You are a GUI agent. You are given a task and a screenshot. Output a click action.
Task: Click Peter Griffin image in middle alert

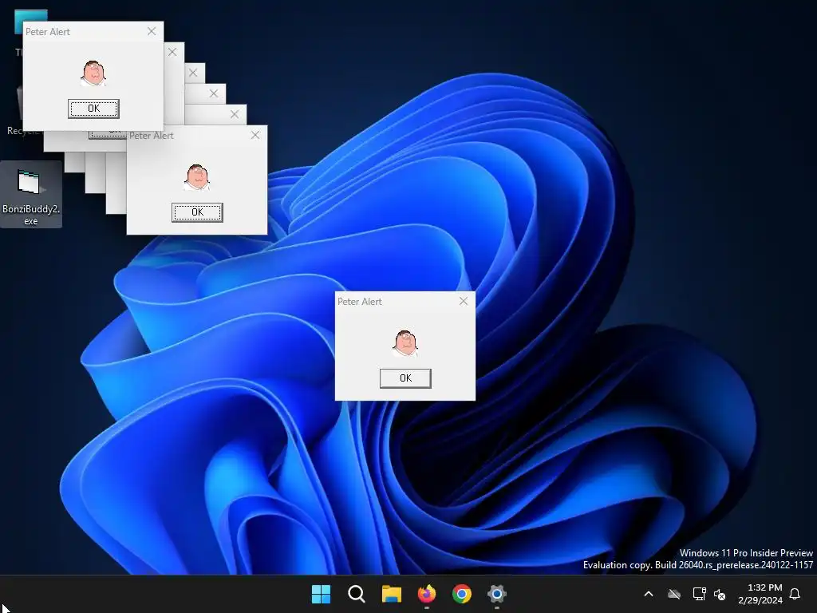tap(197, 176)
